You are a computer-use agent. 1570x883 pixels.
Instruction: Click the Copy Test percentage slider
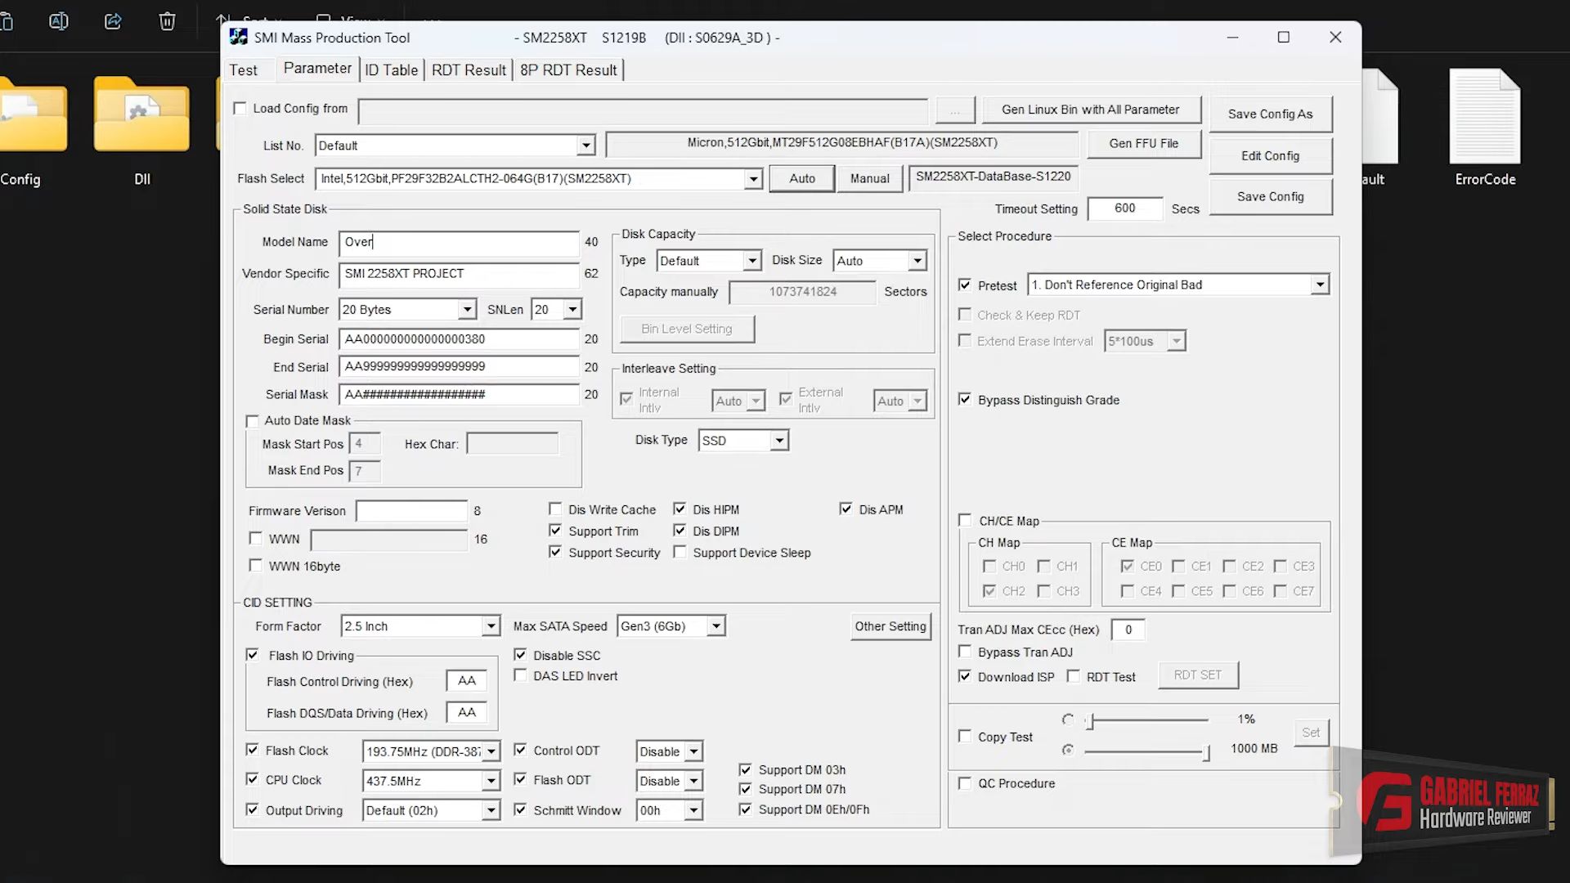click(x=1147, y=720)
